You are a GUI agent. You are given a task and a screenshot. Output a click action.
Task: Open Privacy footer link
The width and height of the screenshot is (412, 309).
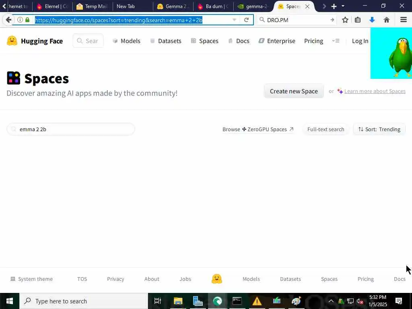(115, 279)
